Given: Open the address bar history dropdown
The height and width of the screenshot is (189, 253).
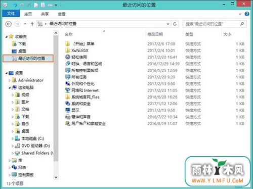Looking at the screenshot, I should tap(168, 24).
